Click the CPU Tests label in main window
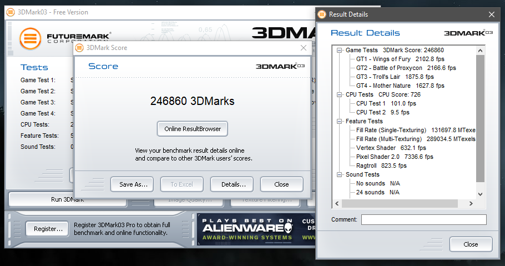505x266 pixels. tap(35, 124)
